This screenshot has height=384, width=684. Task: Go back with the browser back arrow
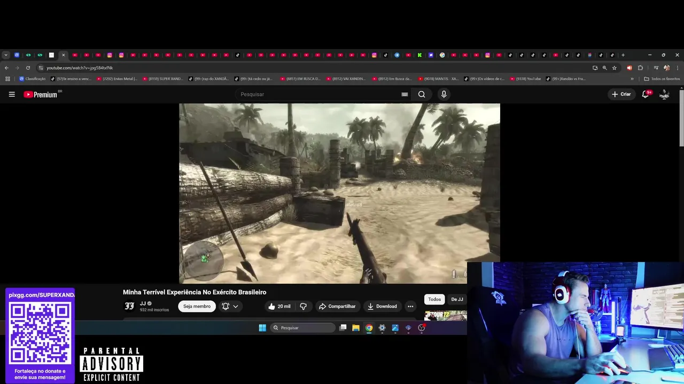point(6,68)
